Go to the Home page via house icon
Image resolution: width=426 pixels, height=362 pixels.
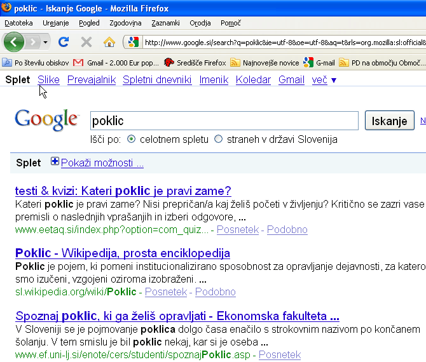tap(109, 42)
